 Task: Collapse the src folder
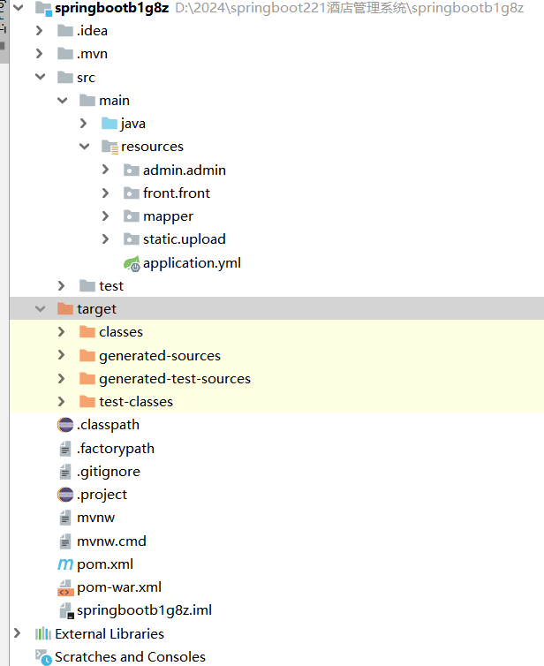coord(40,78)
